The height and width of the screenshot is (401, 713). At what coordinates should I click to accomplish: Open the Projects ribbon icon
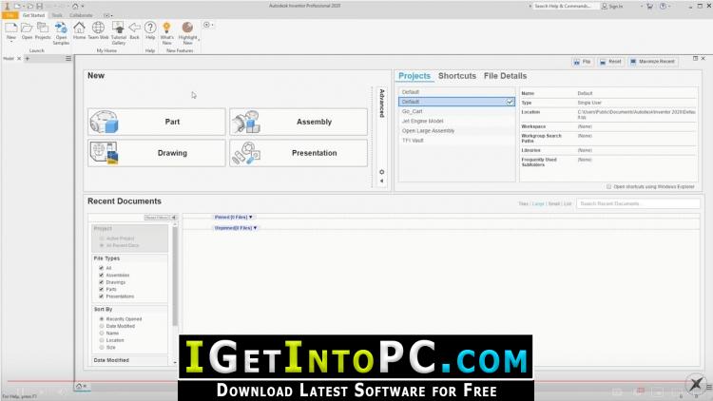click(x=44, y=31)
